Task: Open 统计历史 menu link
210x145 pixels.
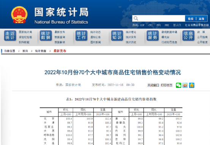Action: (131, 42)
